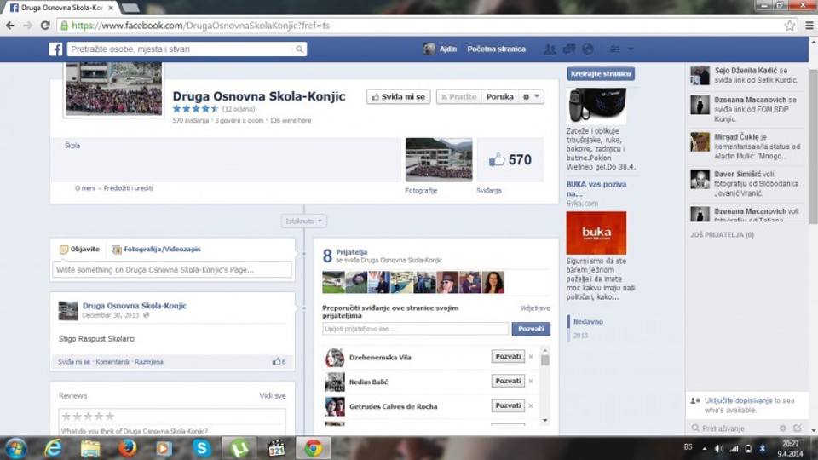Open friend requests icon in top bar

coord(550,49)
